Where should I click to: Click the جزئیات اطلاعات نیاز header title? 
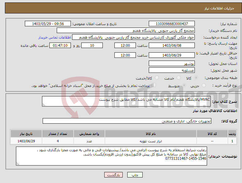pyautogui.click(x=219, y=8)
